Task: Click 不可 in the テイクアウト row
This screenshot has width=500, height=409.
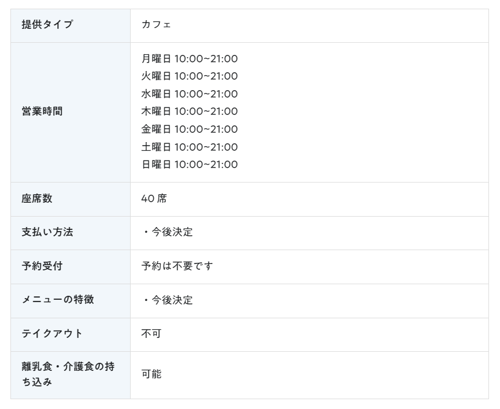Action: click(151, 334)
